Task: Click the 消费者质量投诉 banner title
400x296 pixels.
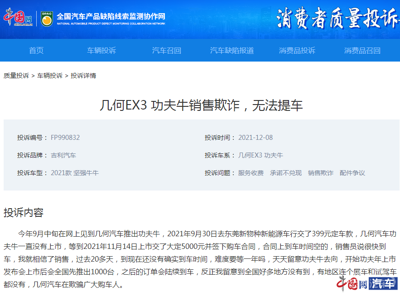Action: point(337,18)
